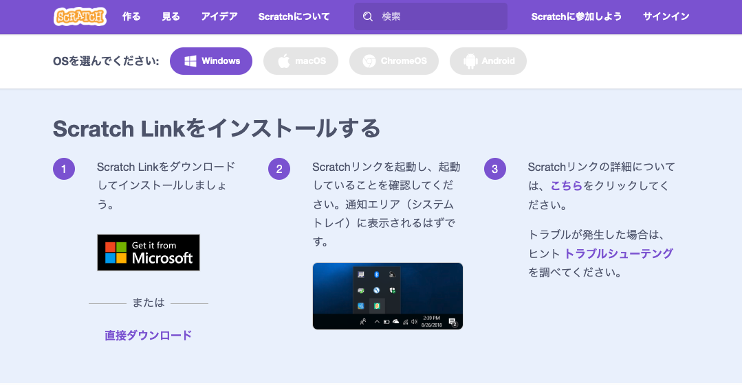Select the Android OS button

click(x=488, y=61)
